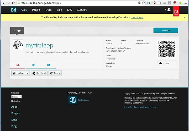The width and height of the screenshot is (189, 131).
Task: Click the translate icon in address bar
Action: [x=140, y=3]
